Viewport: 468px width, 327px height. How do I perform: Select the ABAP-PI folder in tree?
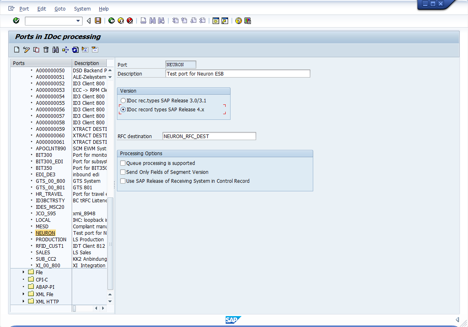click(45, 287)
